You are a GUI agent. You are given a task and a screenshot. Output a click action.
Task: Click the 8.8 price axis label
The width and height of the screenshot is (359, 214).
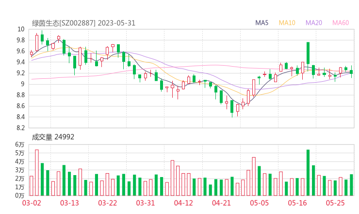coord(20,95)
